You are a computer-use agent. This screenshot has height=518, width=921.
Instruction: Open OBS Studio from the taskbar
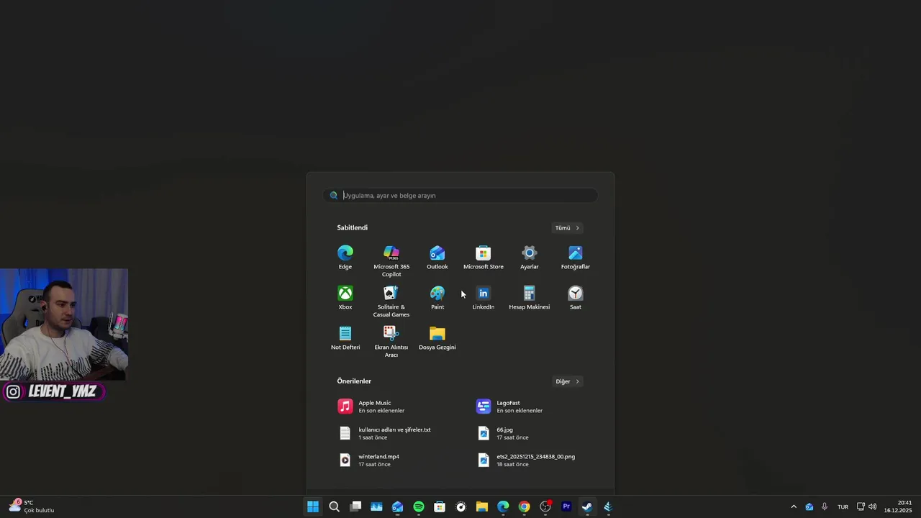[545, 506]
